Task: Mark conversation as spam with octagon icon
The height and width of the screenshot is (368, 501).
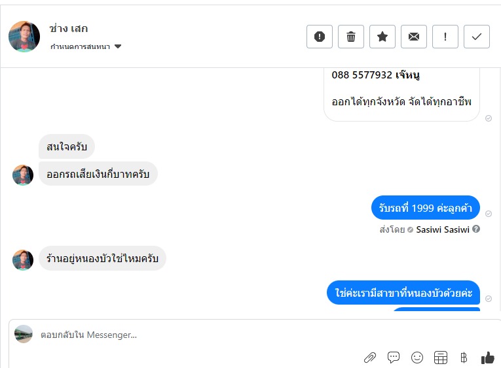Action: coord(320,37)
